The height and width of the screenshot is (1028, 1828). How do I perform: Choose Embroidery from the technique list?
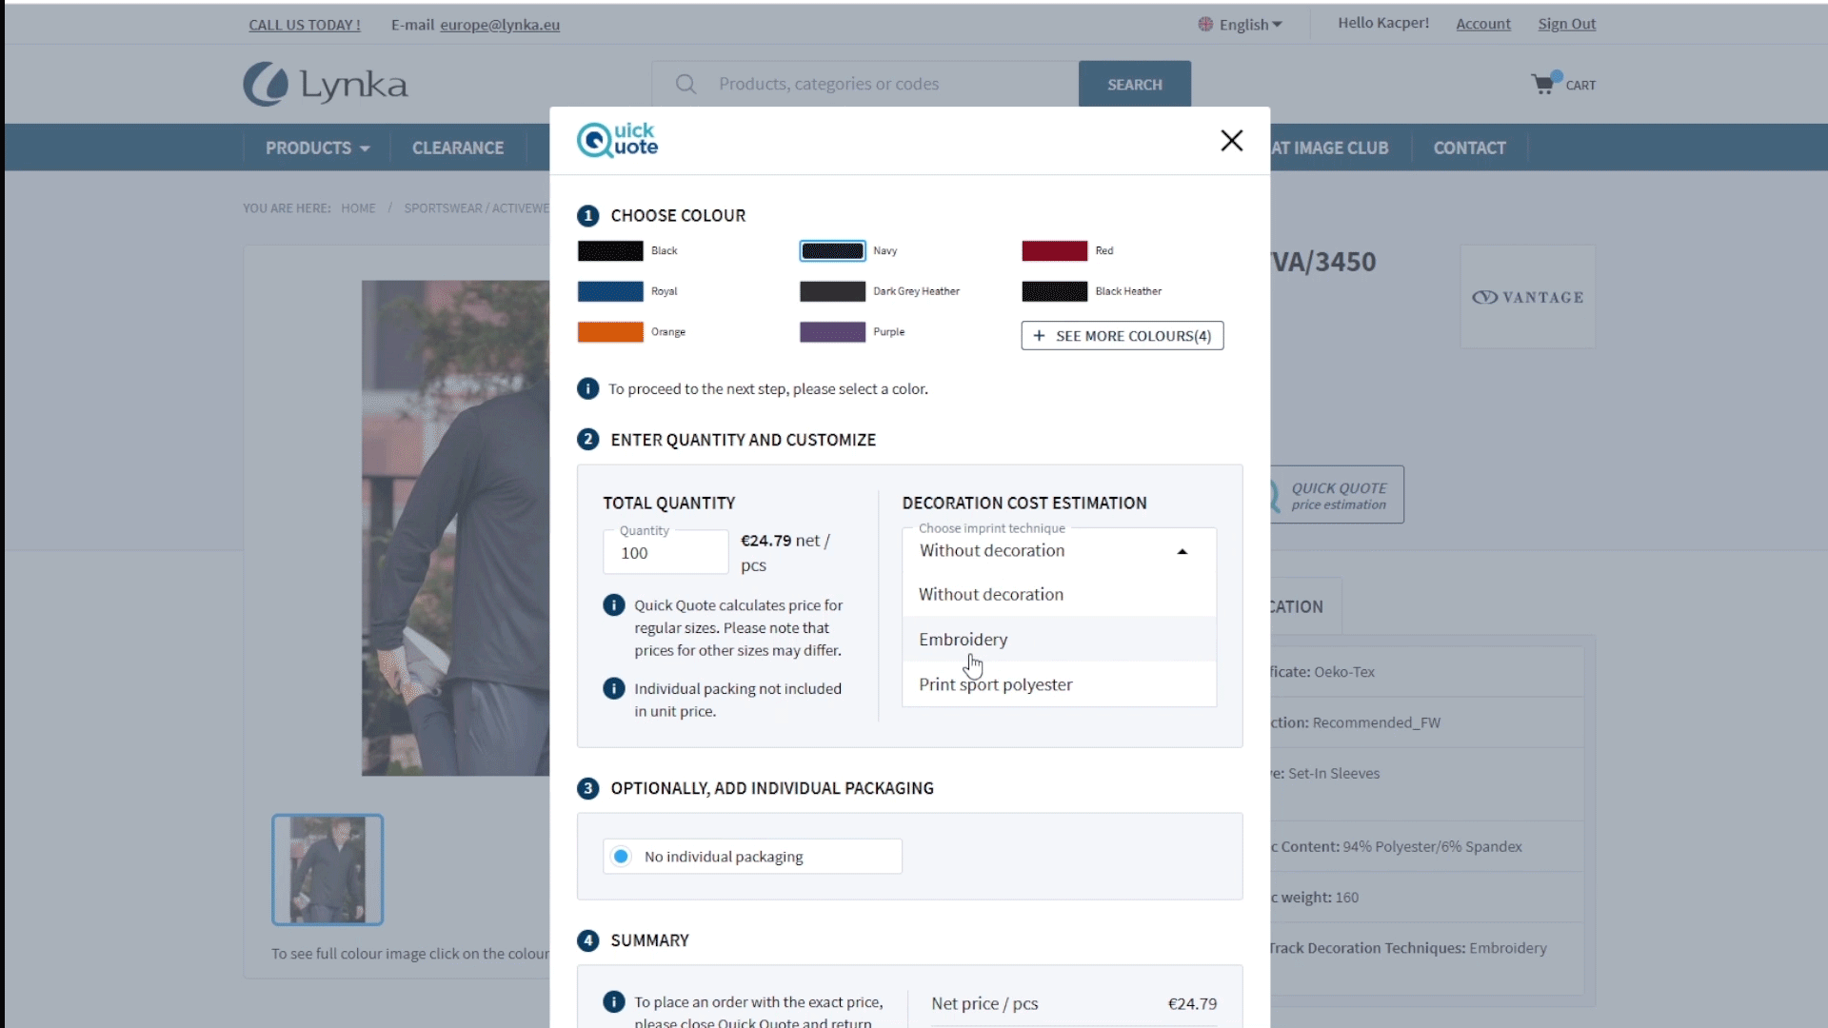tap(963, 640)
